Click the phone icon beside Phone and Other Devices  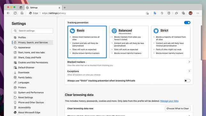15,103
